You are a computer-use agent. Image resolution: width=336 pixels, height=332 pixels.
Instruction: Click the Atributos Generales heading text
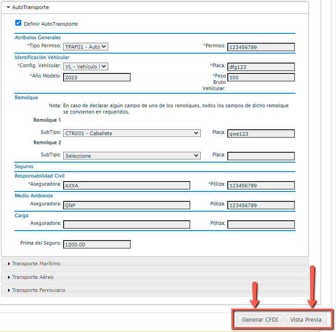[38, 37]
